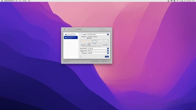196x110 pixels.
Task: Click the date and time in menu bar
Action: (x=190, y=1)
